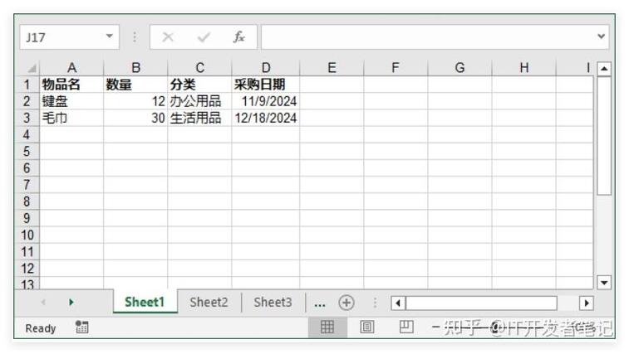Click the horizontal scrollbar thumb
The height and width of the screenshot is (354, 629).
click(x=482, y=303)
